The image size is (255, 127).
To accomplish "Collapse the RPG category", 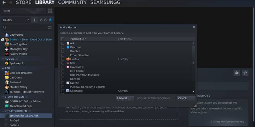I will click(2, 68).
